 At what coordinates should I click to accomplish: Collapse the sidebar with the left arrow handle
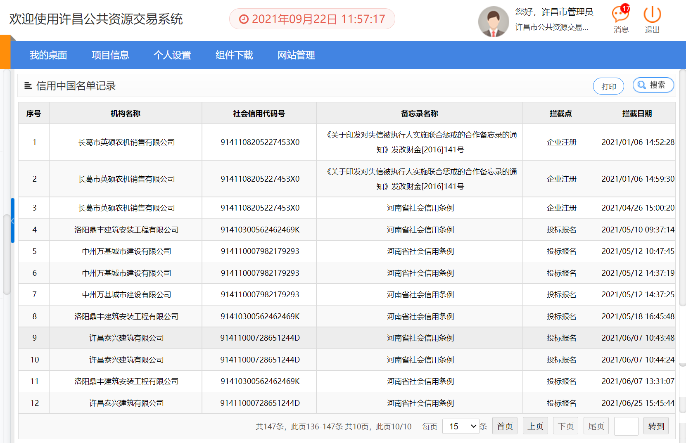(x=12, y=220)
